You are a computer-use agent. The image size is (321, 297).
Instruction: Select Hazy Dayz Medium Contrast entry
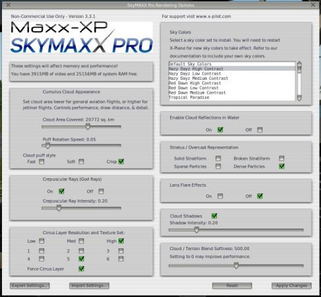tap(232, 79)
